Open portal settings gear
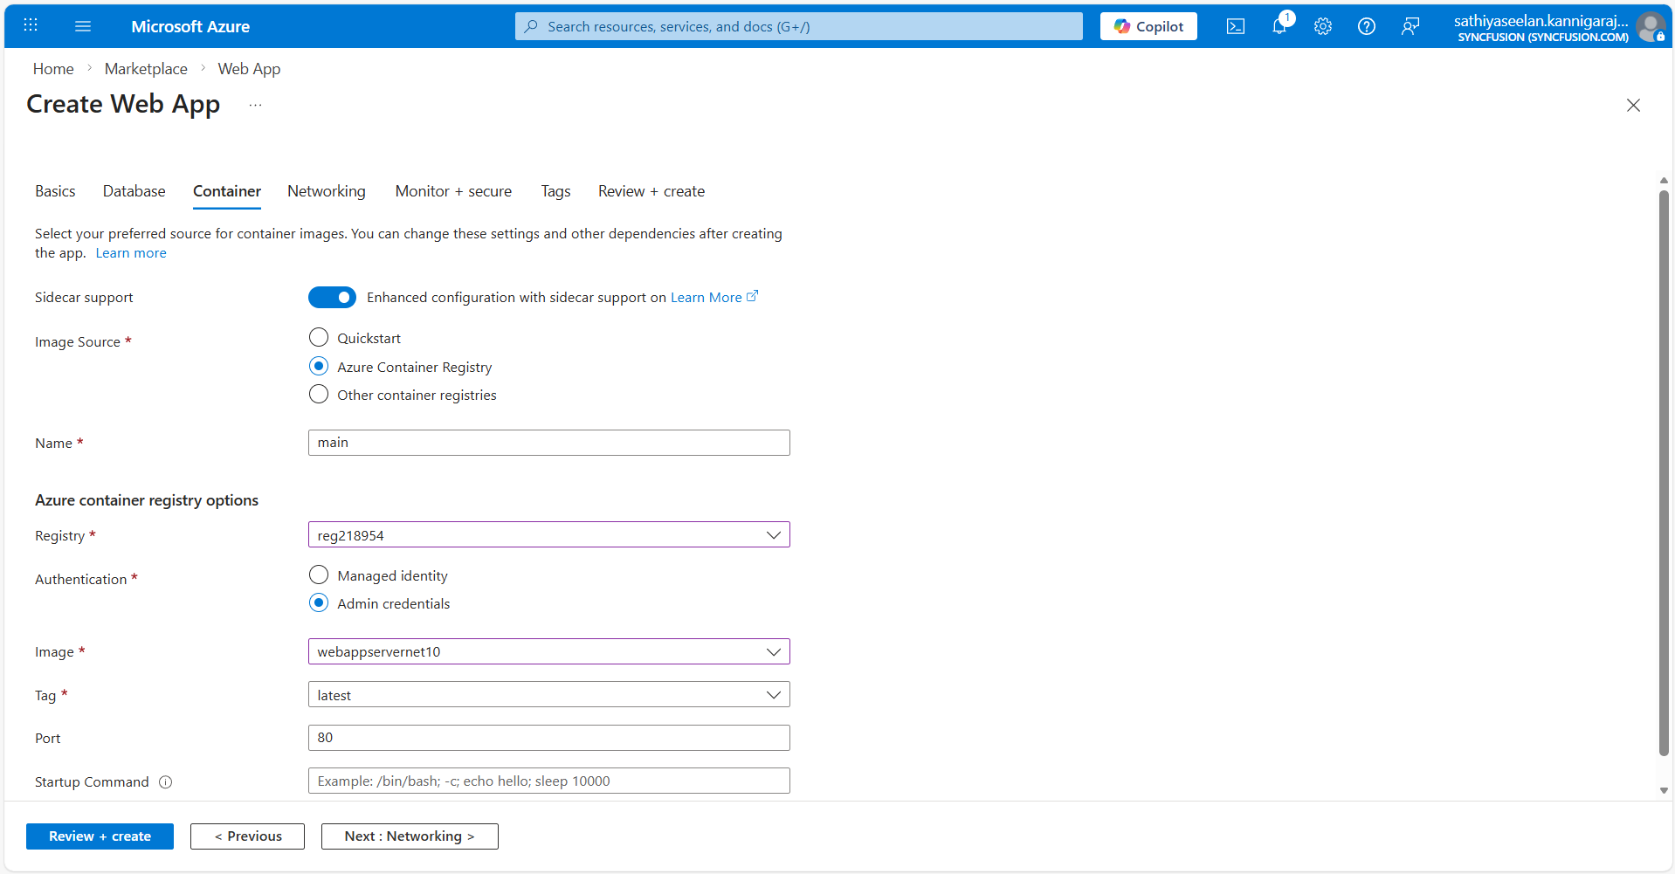 coord(1323,26)
